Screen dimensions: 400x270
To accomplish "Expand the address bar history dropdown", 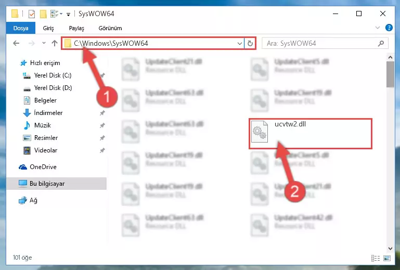I will [240, 44].
